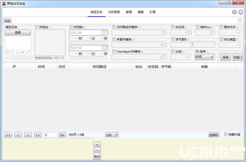Screen dimensions: 246x162
Task: Check the 协议类型 checkbox
Action: click(x=221, y=39)
